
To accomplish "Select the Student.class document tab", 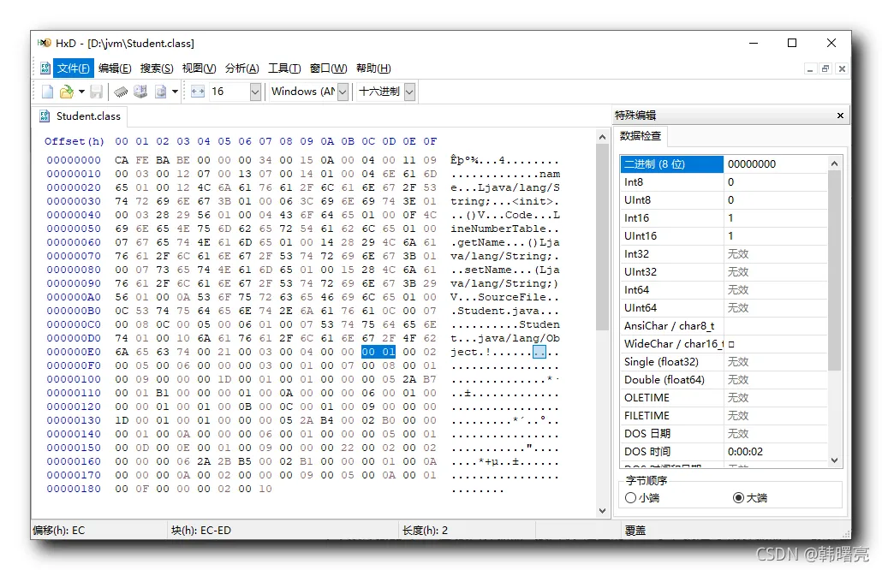I will click(x=80, y=116).
